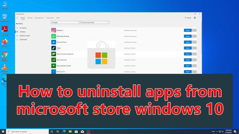Click the taskbar clock and date
This screenshot has height=134, width=239.
click(x=228, y=132)
